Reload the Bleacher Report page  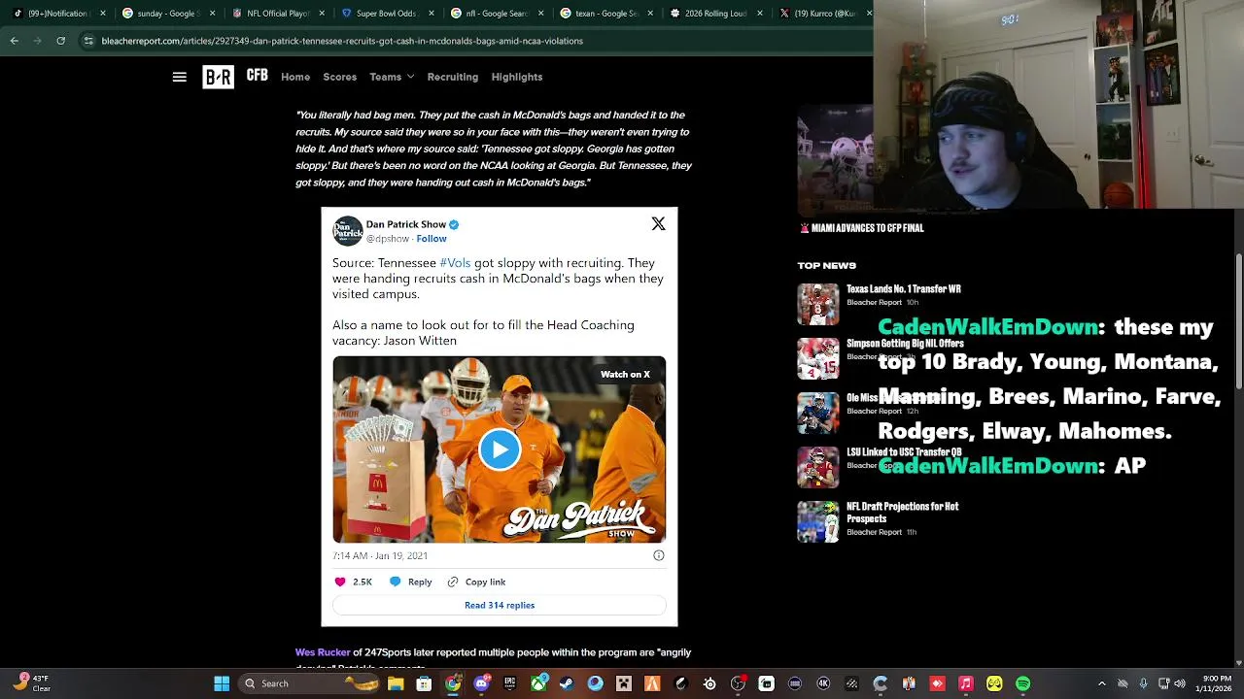point(60,41)
